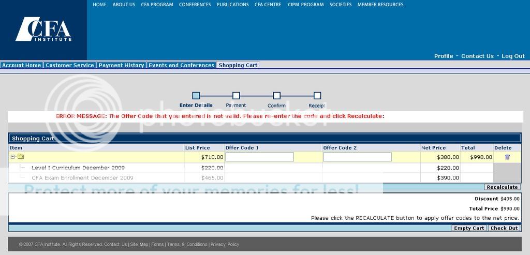Image resolution: width=530 pixels, height=255 pixels.
Task: Click inside Offer Code 1 field
Action: (259, 157)
